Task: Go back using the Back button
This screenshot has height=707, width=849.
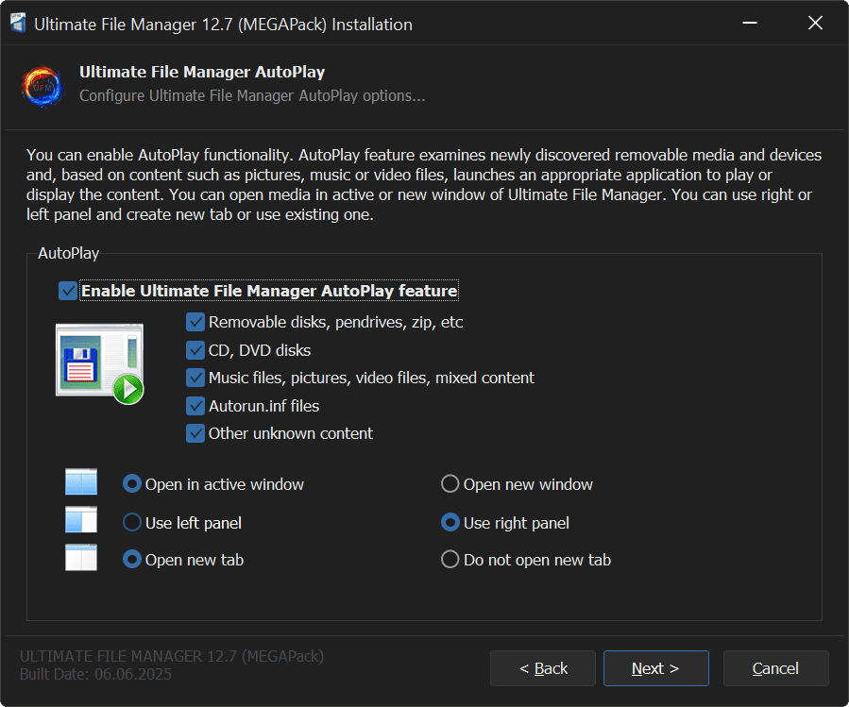Action: point(543,668)
